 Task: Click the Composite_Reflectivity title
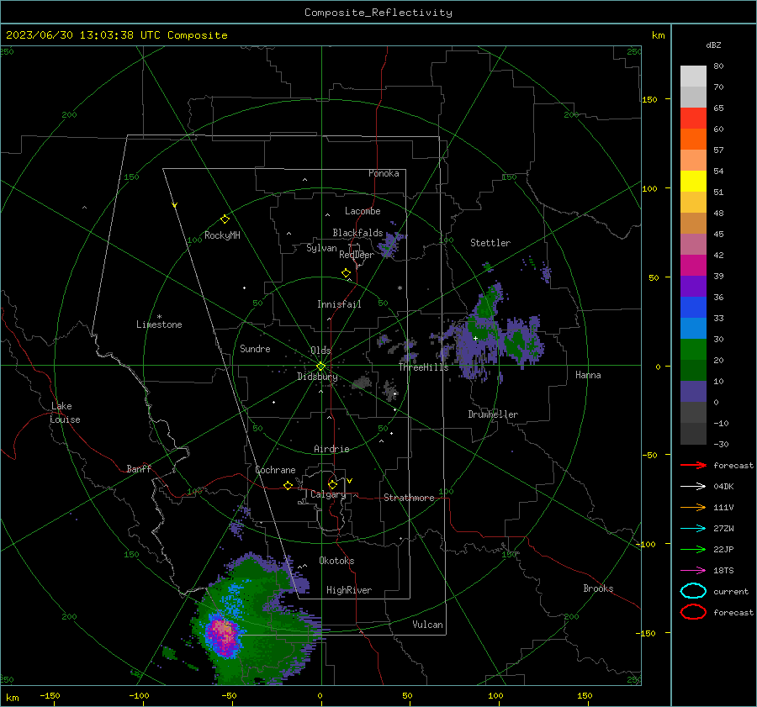378,13
